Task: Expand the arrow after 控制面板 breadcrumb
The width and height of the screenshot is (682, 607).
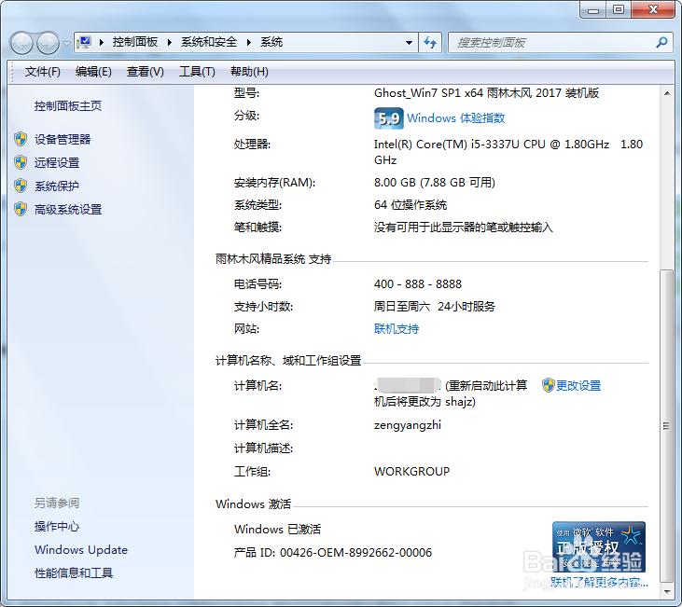Action: tap(170, 42)
